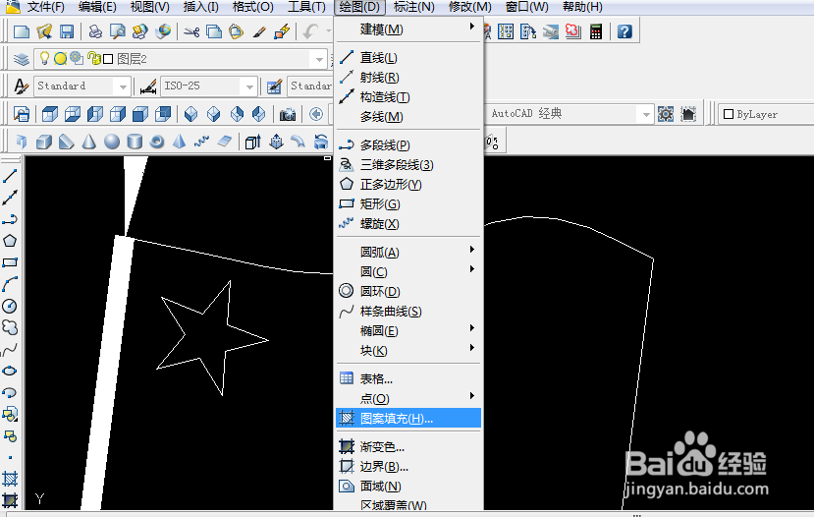Open the 修改(M) menu
Viewport: 814px width, 517px height.
[x=469, y=7]
